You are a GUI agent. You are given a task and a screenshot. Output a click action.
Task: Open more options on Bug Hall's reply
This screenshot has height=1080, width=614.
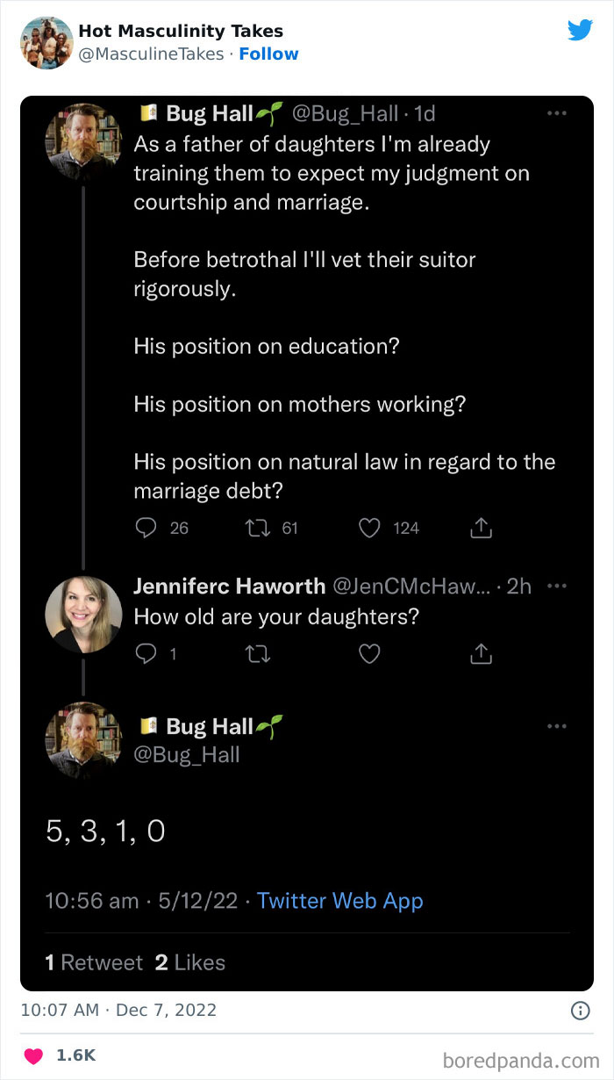pyautogui.click(x=556, y=726)
